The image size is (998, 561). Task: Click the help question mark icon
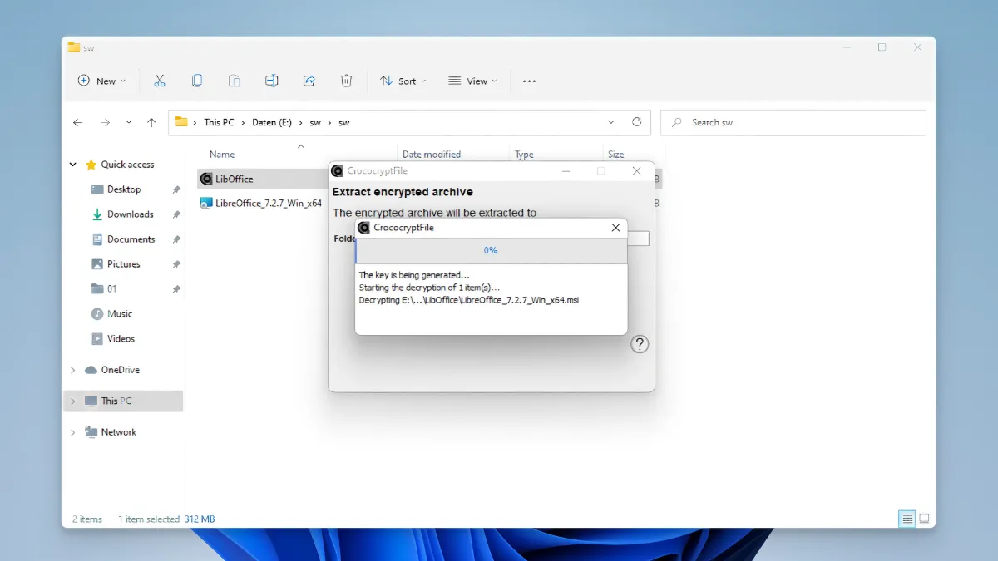639,344
